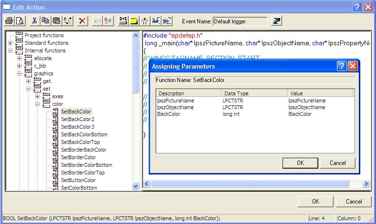Click Cancel in Assigning Parameters dialog
Screen dimensions: 376x224
click(x=337, y=163)
